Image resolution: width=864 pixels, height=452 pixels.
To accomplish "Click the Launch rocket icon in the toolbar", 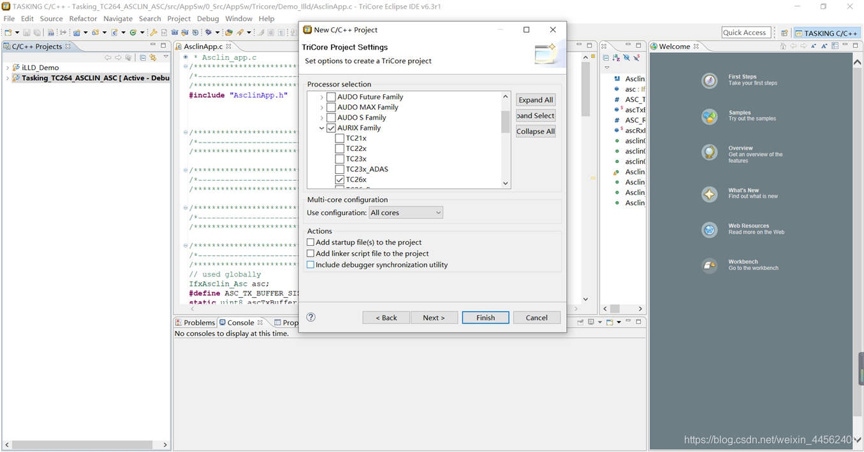I will point(240,32).
